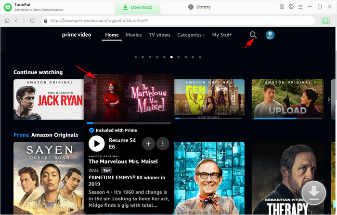Open the hamburger menu icon
The width and height of the screenshot is (337, 215).
[x=300, y=7]
